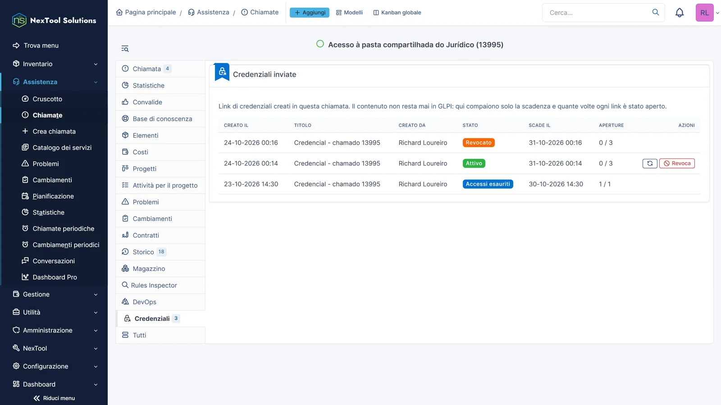The image size is (721, 405).
Task: Click the Aggiungi button
Action: tap(310, 13)
